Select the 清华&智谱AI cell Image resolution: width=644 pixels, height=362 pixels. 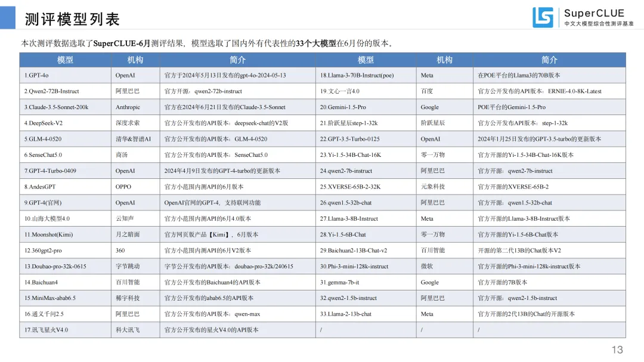[x=135, y=139]
